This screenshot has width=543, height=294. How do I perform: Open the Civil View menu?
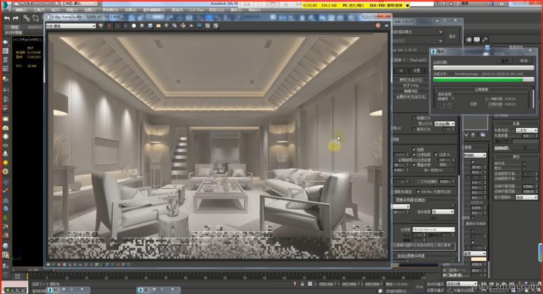(x=196, y=10)
